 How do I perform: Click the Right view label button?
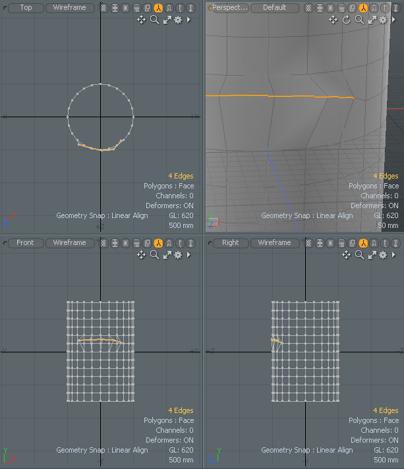point(231,243)
